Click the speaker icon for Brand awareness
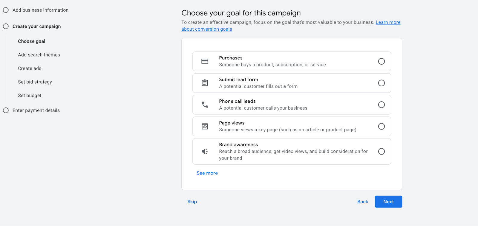478x226 pixels. 205,151
